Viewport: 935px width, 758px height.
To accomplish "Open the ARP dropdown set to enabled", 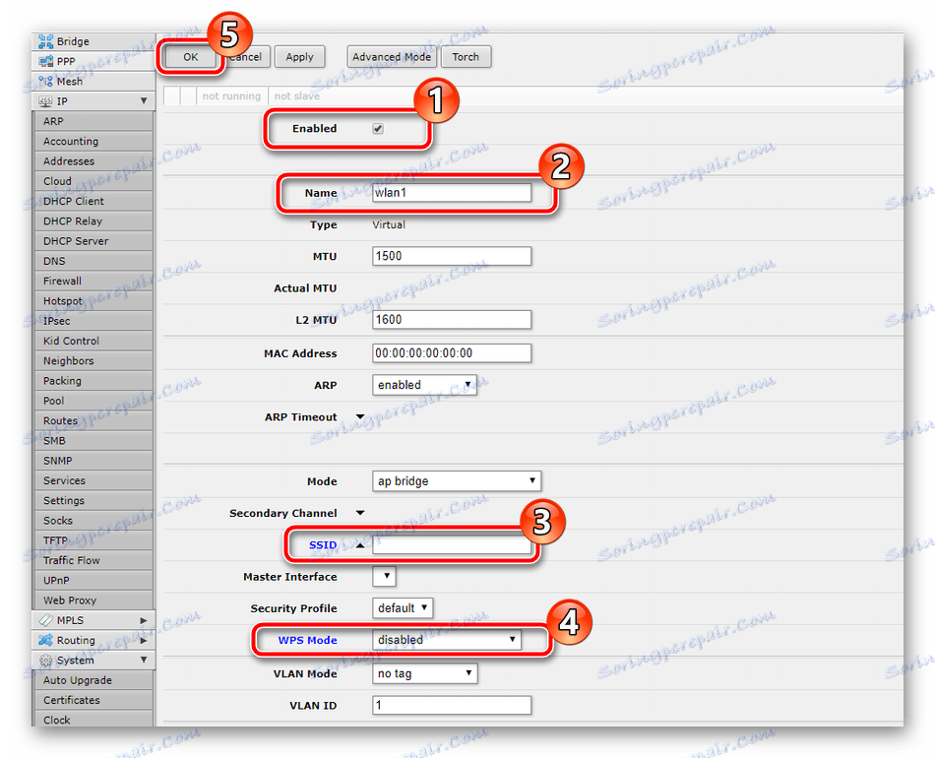I will click(424, 385).
